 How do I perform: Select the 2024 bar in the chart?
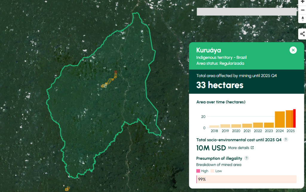pyautogui.click(x=280, y=119)
